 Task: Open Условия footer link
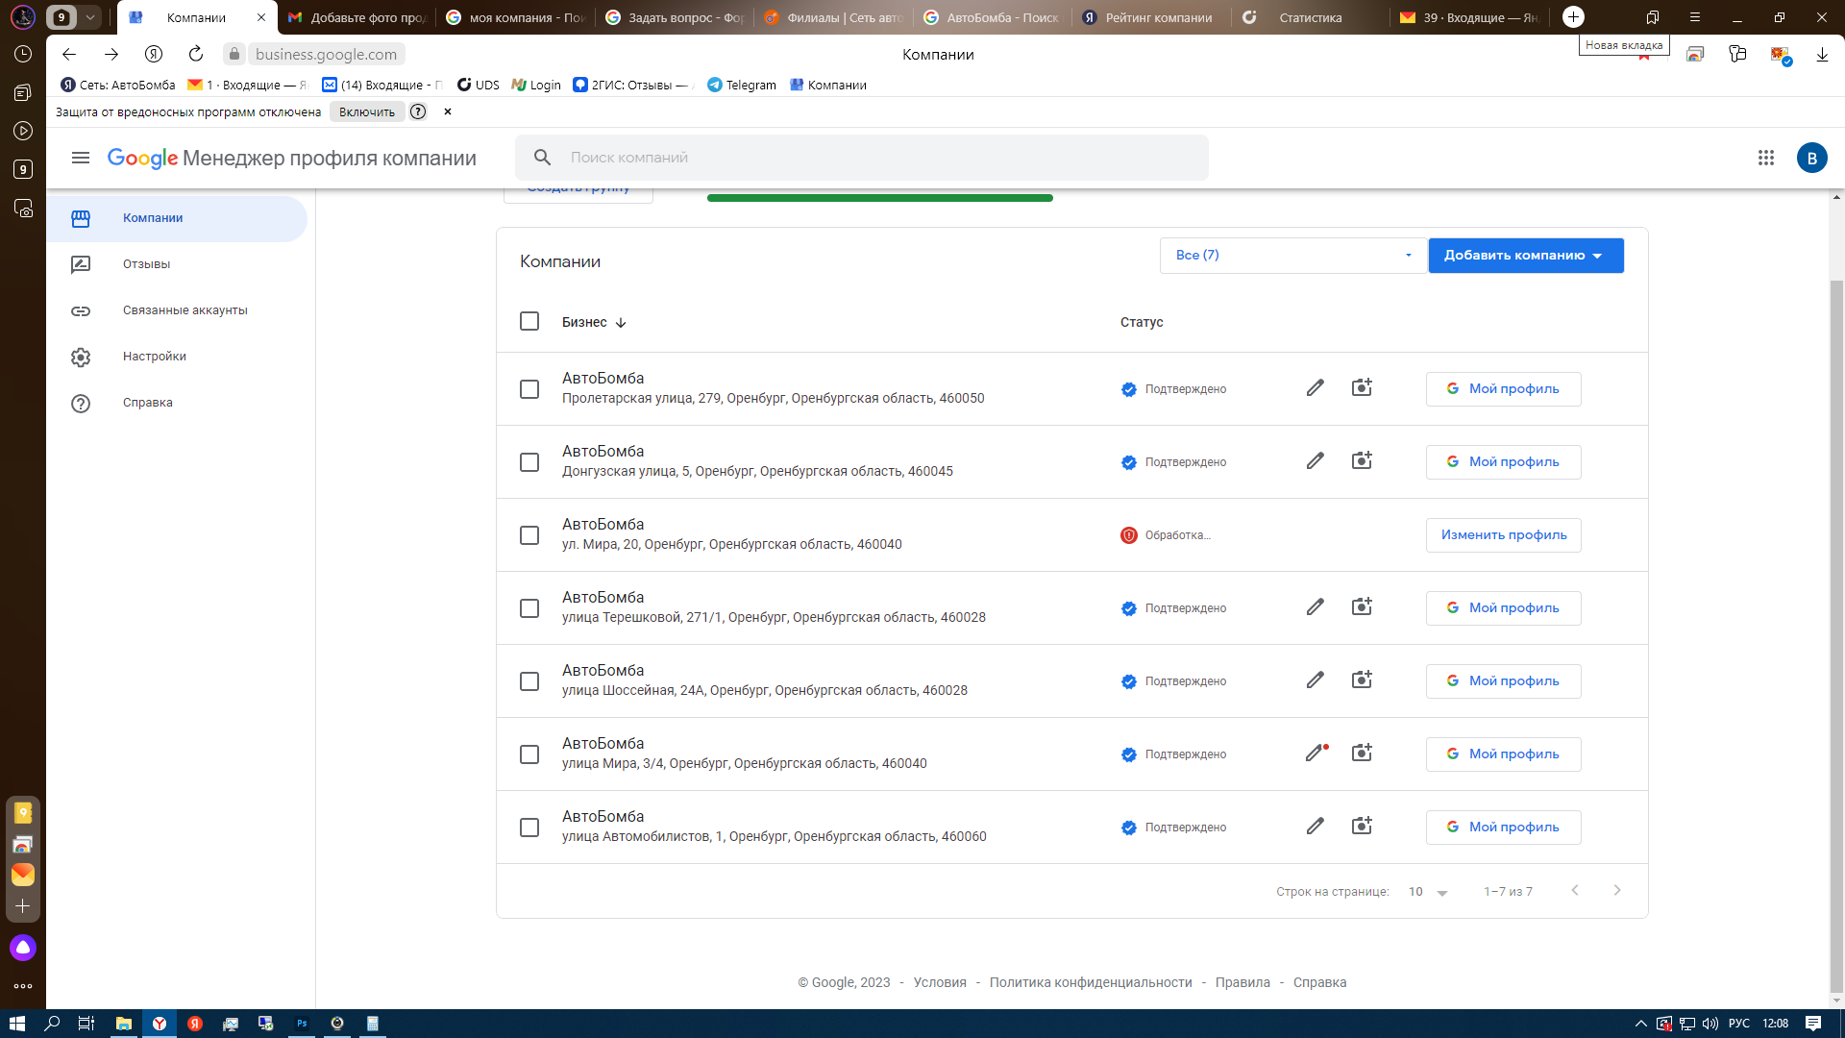click(x=940, y=982)
